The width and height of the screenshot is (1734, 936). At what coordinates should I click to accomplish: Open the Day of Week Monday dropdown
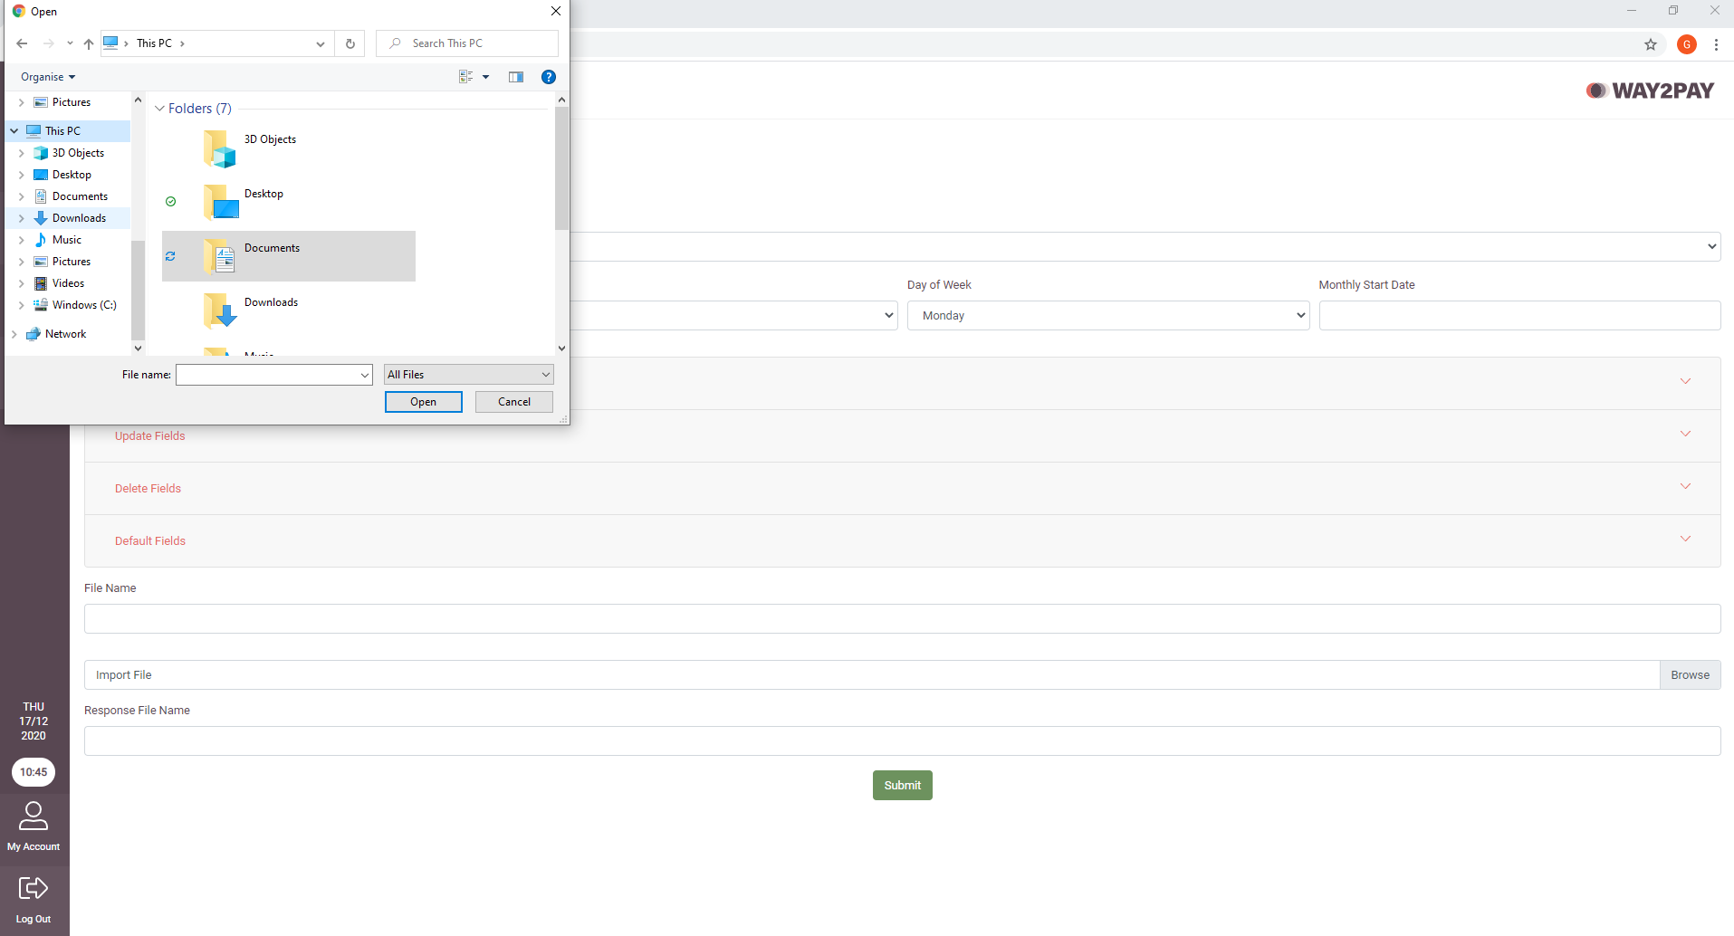(1108, 316)
